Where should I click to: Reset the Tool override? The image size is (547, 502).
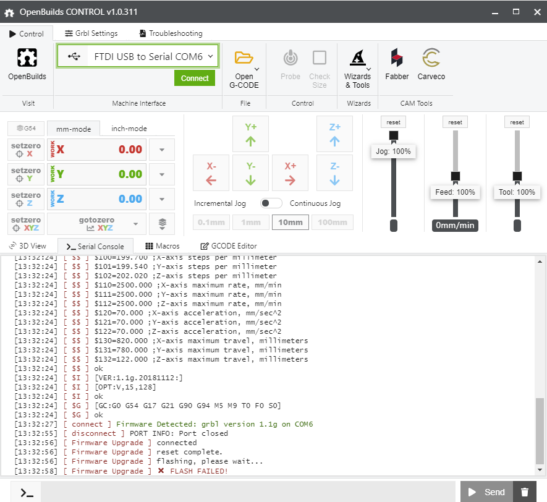517,122
